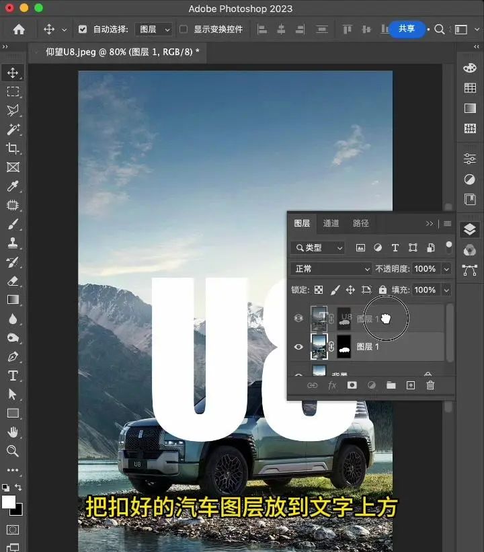
Task: Select the Gradient tool
Action: coord(13,300)
